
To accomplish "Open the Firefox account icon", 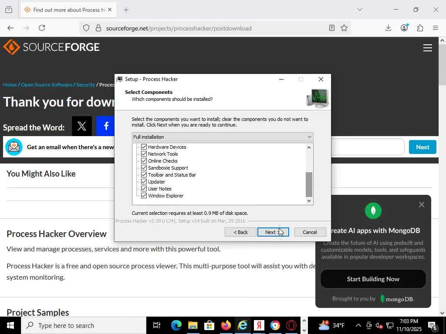I will click(404, 28).
